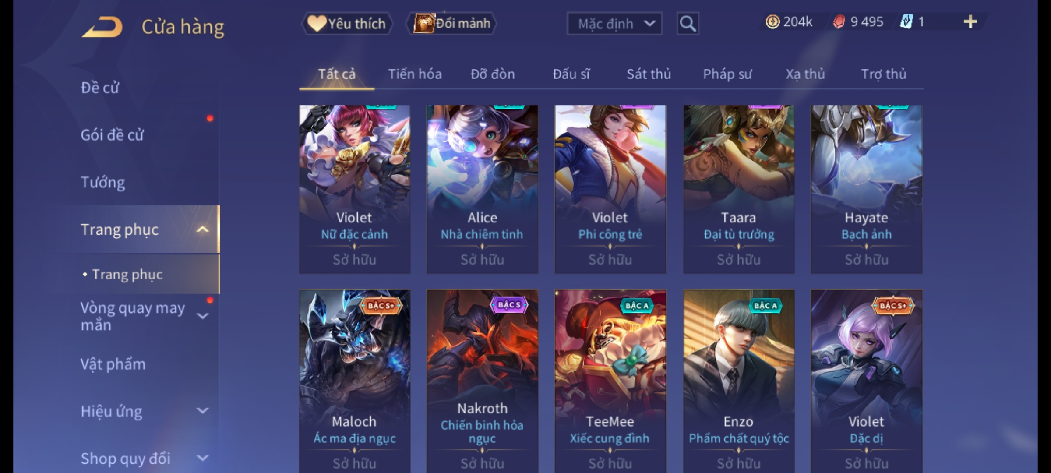Tap the blue ticket currency icon

906,21
